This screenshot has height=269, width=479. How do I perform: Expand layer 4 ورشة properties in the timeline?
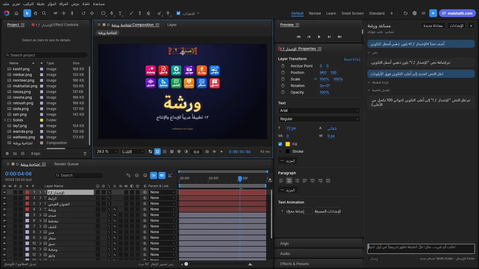(x=40, y=209)
